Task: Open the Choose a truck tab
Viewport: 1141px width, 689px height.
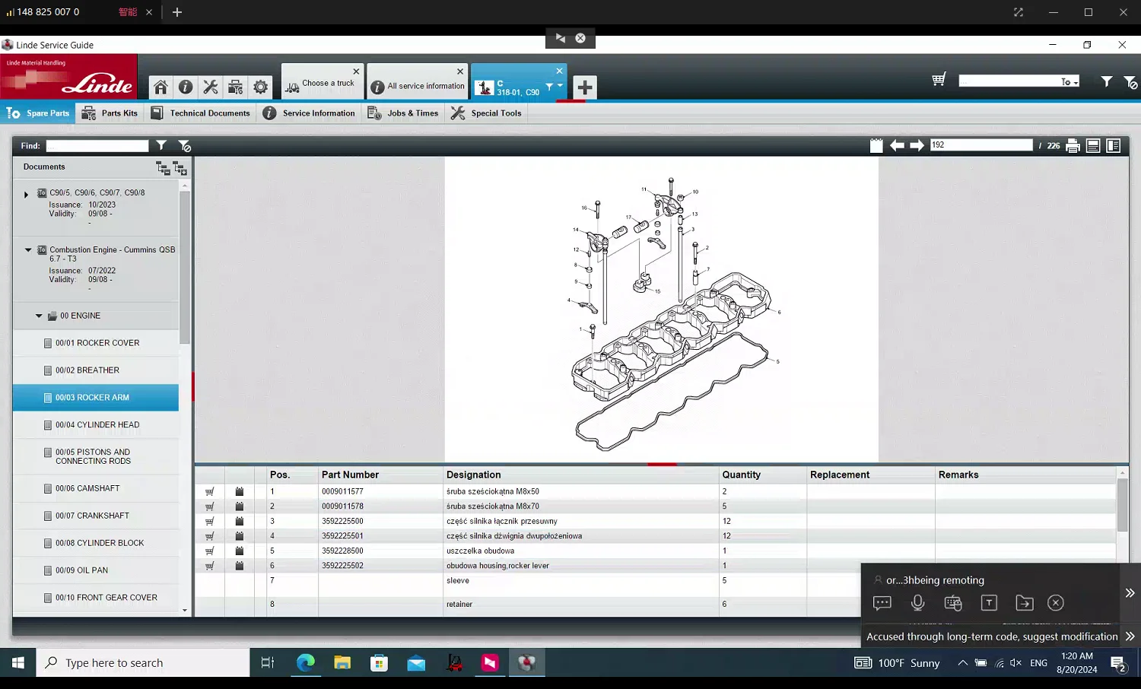Action: coord(321,84)
